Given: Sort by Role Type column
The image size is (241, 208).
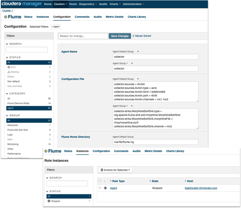Looking at the screenshot, I should click(x=117, y=181).
